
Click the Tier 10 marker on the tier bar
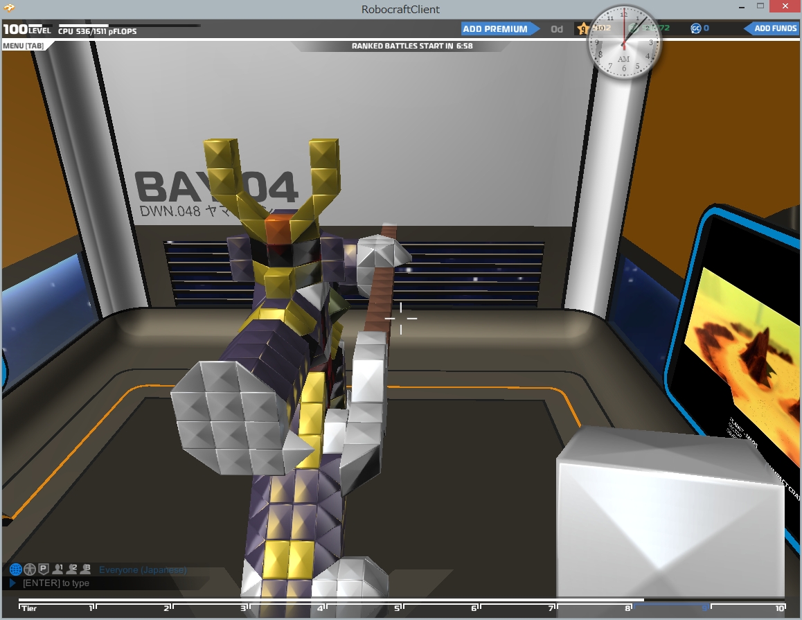[781, 608]
